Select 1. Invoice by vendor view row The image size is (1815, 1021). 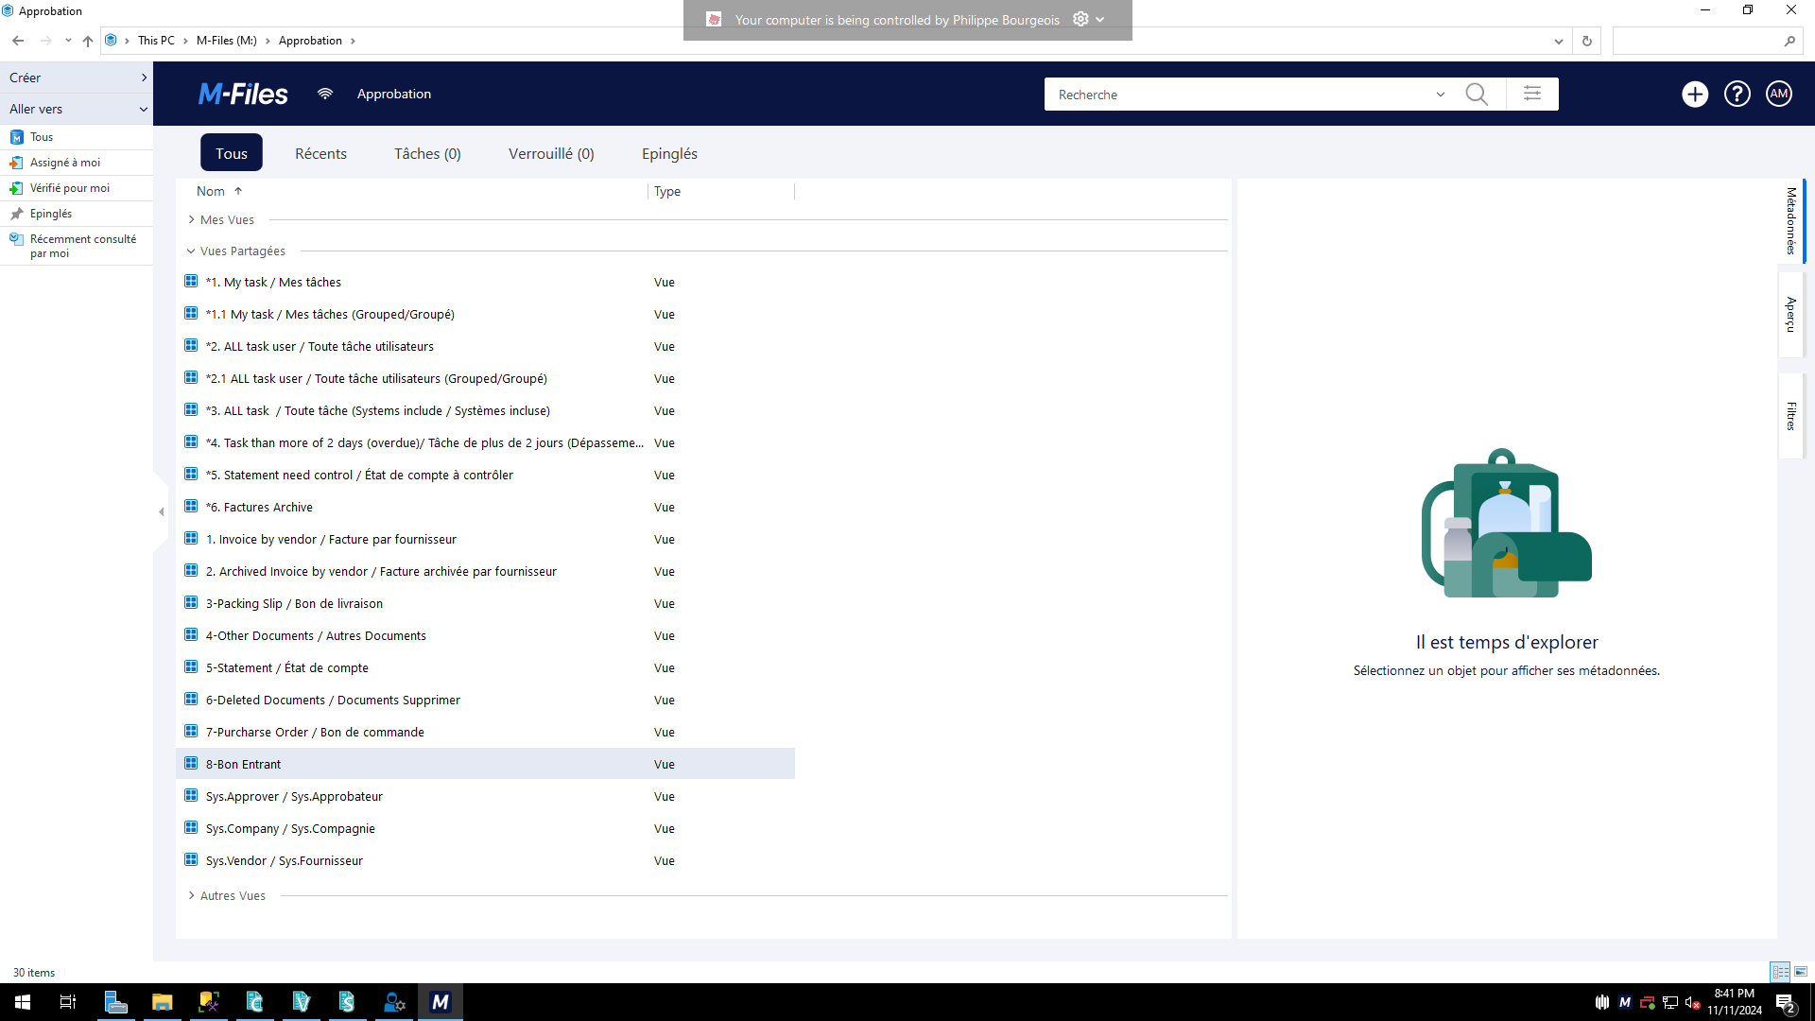485,539
